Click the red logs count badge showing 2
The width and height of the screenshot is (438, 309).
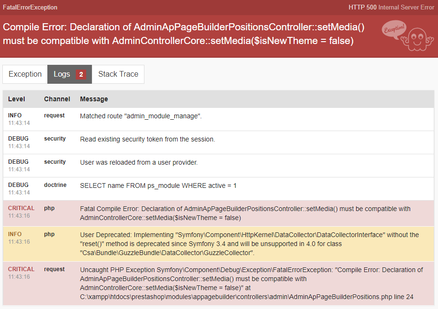(81, 74)
